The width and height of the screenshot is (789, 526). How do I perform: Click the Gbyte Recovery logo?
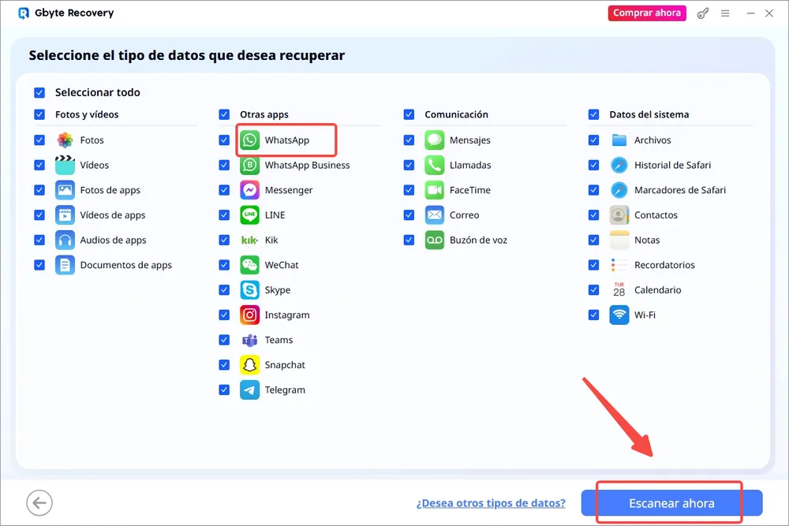click(23, 13)
